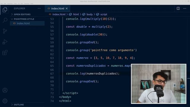The image size is (190, 107).
Task: Open the Source Control view
Action: click(x=5, y=31)
